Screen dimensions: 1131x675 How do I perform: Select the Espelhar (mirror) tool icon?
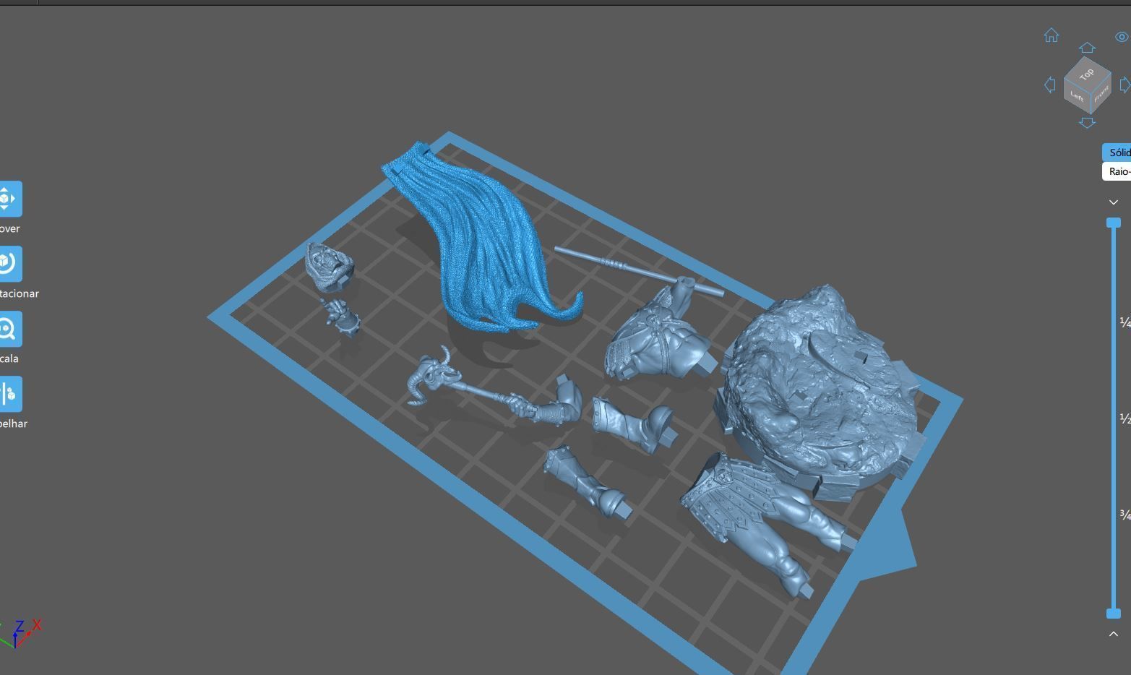point(9,394)
